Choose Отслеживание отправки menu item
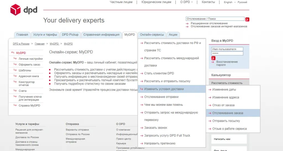This screenshot has width=283, height=151. (x=172, y=97)
